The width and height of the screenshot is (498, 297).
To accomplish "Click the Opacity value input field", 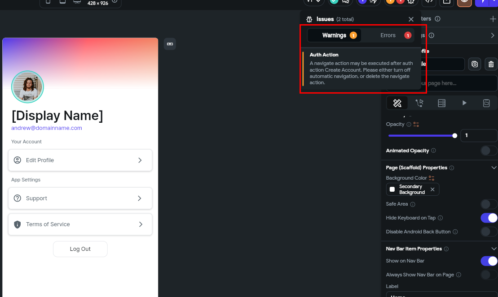I will (x=479, y=136).
